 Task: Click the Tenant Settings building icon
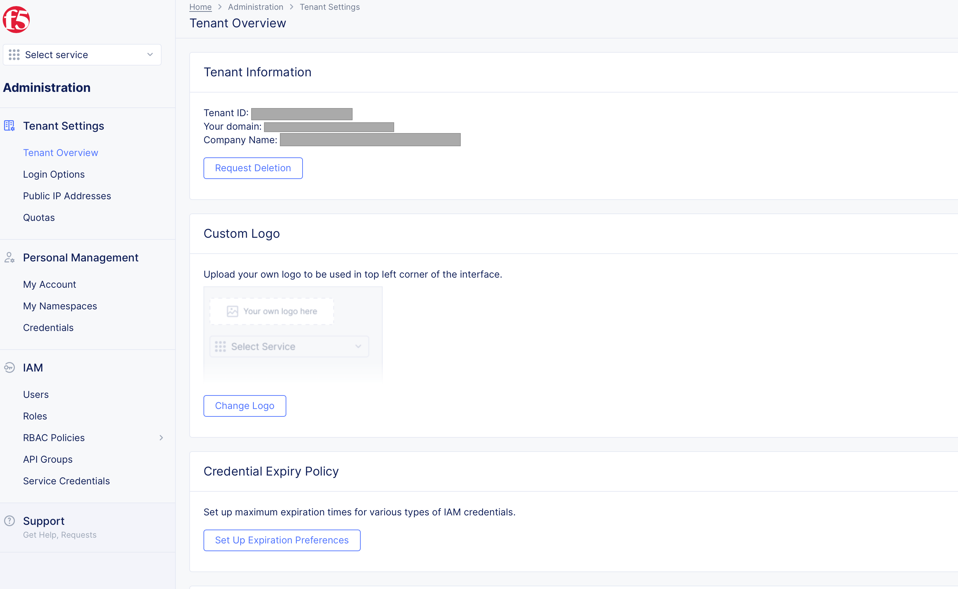tap(9, 125)
